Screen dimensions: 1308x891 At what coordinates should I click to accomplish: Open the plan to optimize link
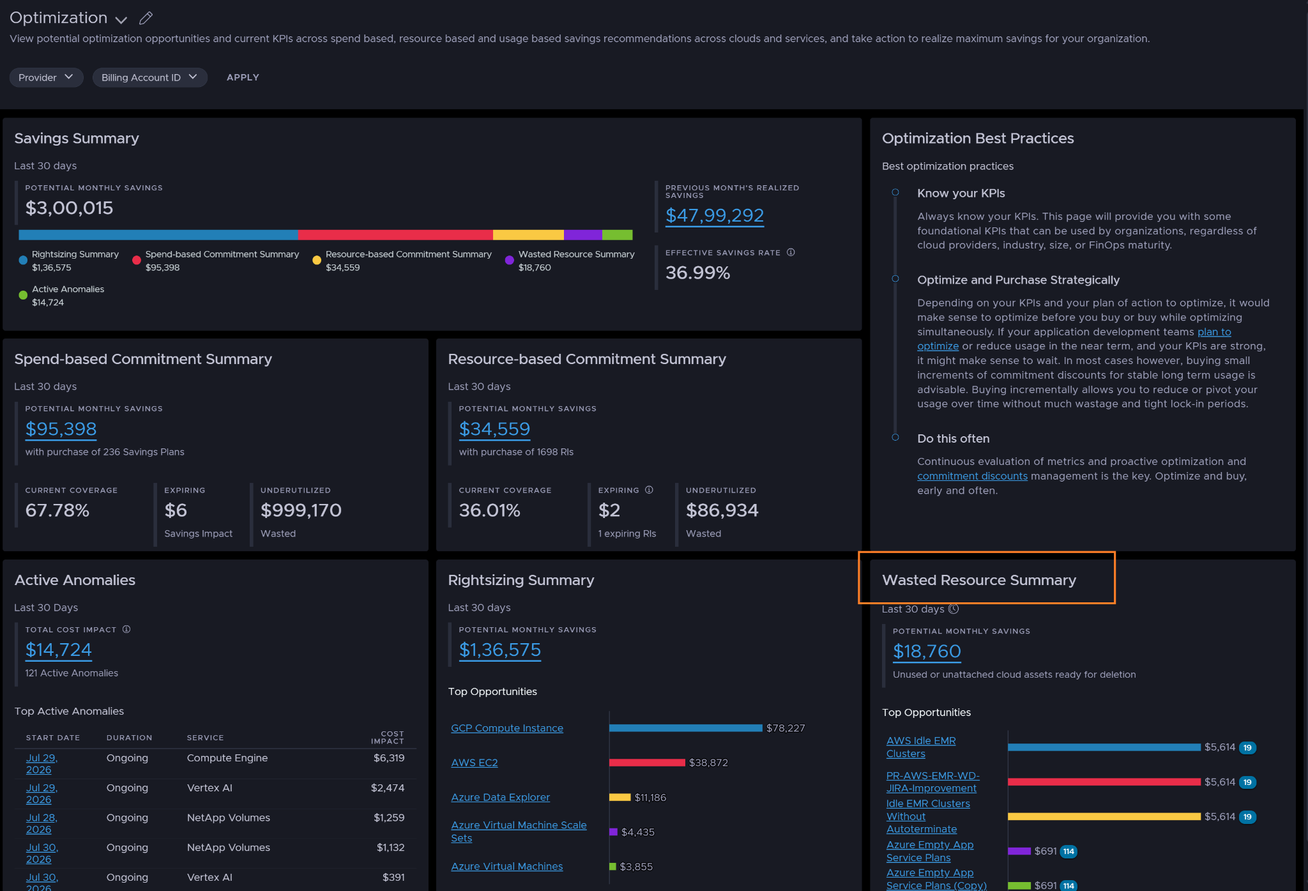tap(1074, 339)
